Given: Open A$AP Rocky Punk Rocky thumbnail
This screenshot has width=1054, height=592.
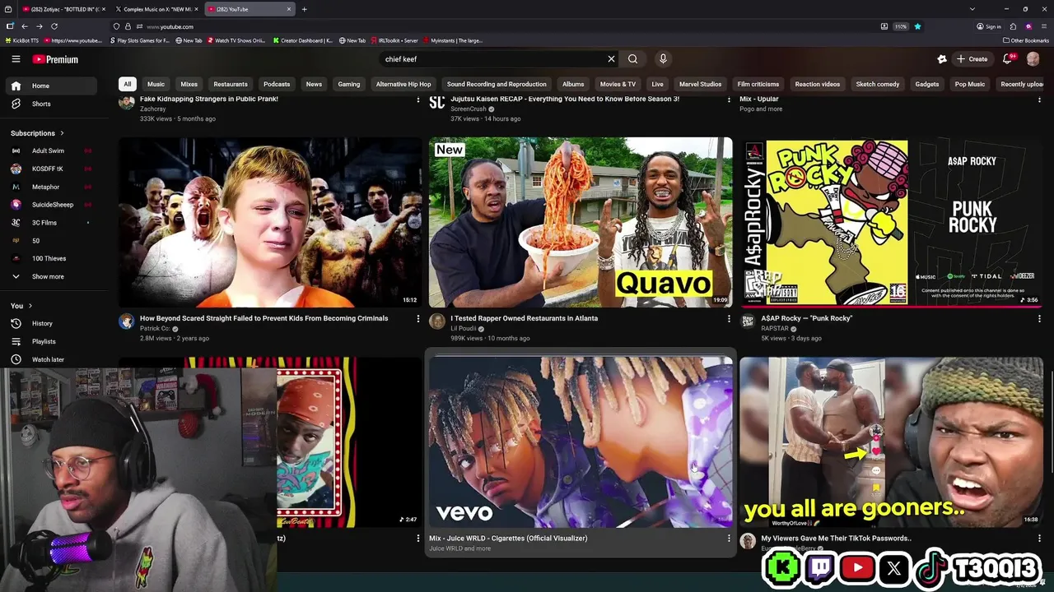Looking at the screenshot, I should point(891,222).
